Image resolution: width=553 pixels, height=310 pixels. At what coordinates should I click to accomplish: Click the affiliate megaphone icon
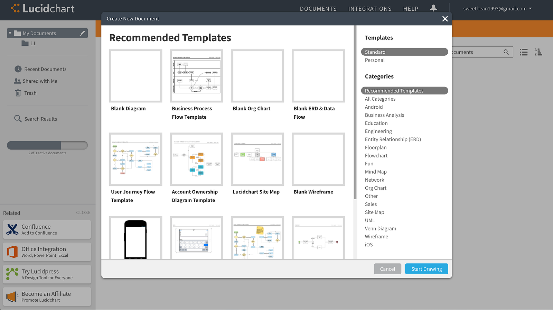tap(12, 297)
